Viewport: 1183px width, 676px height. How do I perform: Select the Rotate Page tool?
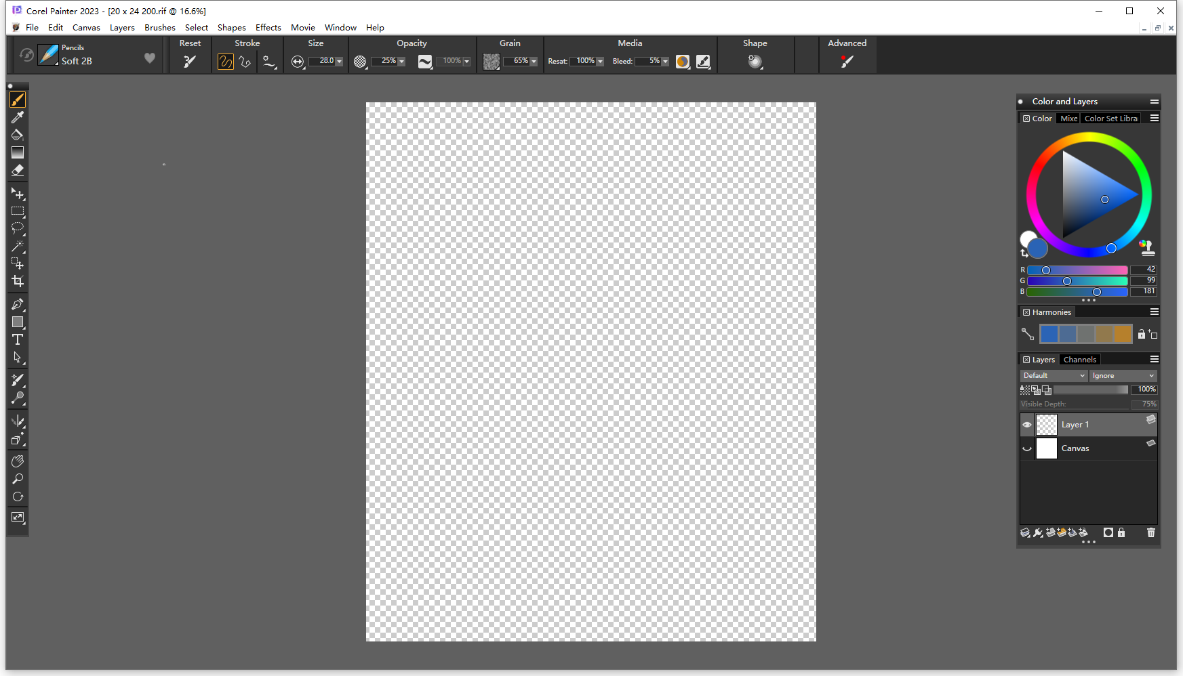tap(18, 497)
